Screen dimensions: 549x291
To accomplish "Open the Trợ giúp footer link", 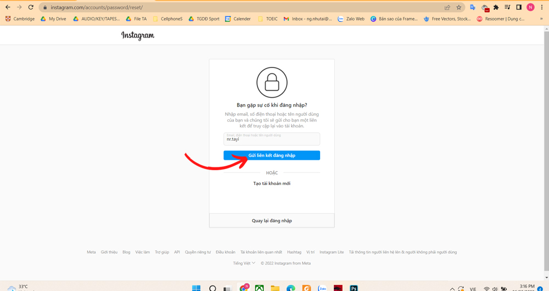I will tap(162, 252).
